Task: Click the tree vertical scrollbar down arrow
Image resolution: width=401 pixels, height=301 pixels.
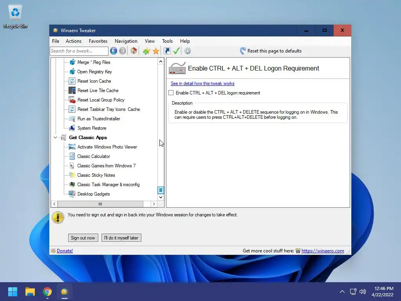Action: point(161,198)
